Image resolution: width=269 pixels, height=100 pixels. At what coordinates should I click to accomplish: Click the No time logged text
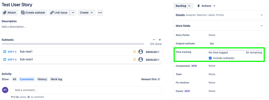click(x=218, y=53)
